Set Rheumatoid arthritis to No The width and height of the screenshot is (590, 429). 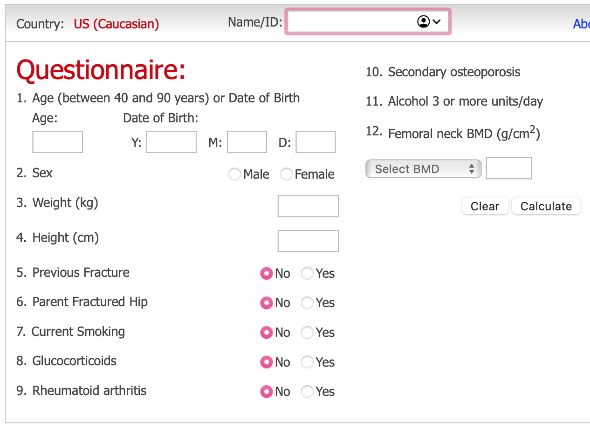[x=266, y=392]
